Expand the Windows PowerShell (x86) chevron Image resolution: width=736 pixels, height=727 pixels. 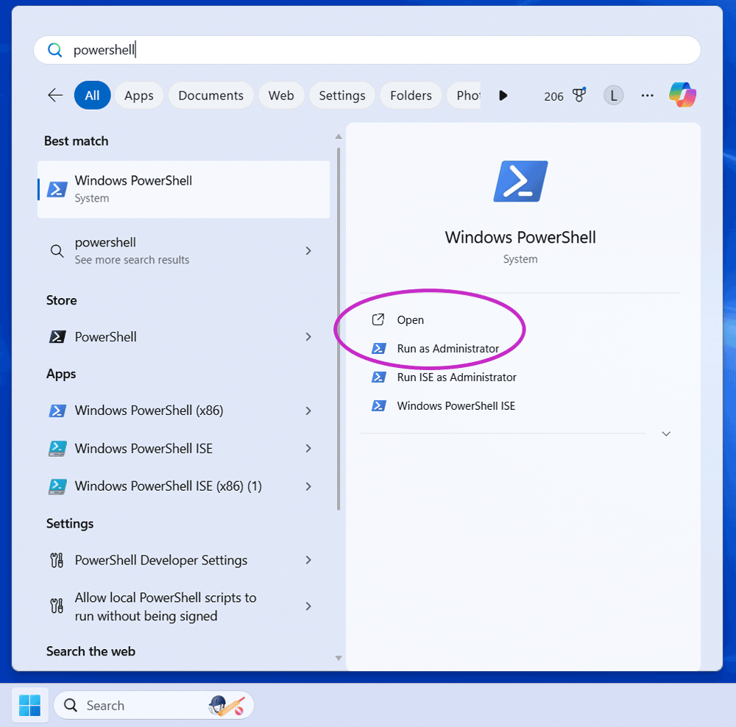(308, 411)
